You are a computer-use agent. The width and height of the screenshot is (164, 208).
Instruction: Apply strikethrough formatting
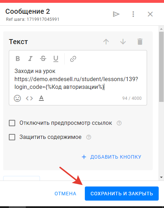(x=43, y=59)
